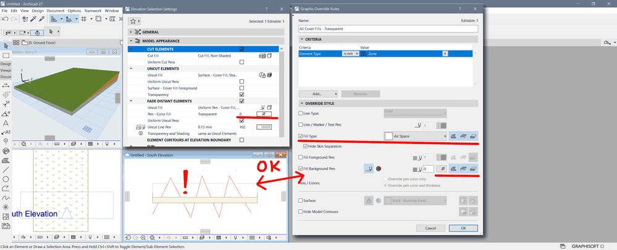Click the color wheel icon next to Fill Background Pen
The image size is (617, 250).
(379, 169)
